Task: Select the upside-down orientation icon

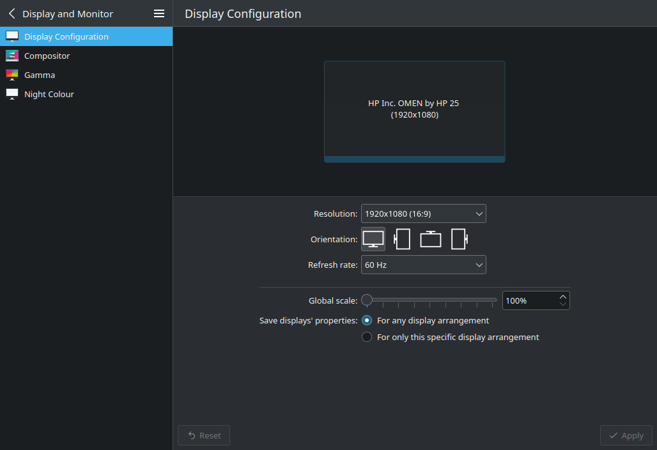Action: 431,239
